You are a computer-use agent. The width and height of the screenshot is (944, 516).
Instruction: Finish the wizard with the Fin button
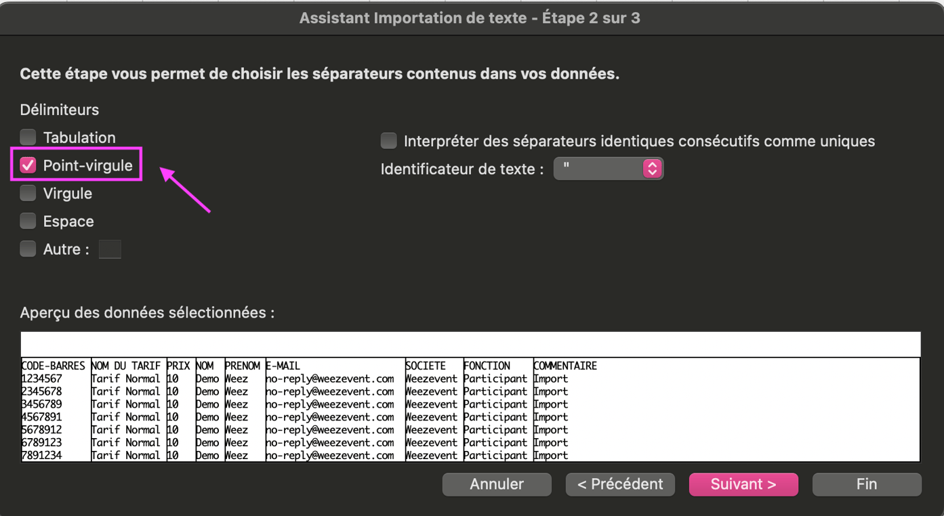pos(867,484)
